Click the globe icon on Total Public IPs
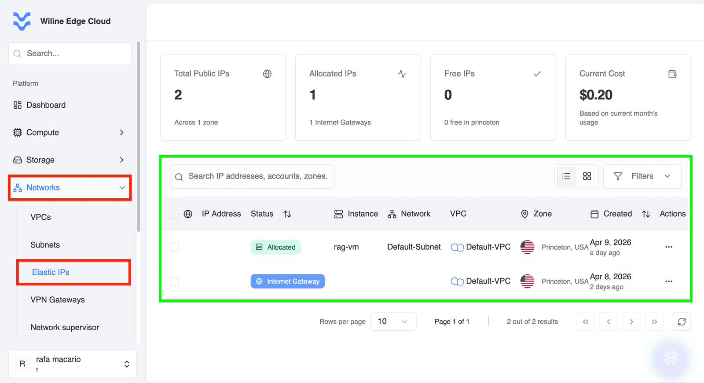Image resolution: width=704 pixels, height=383 pixels. coord(267,74)
